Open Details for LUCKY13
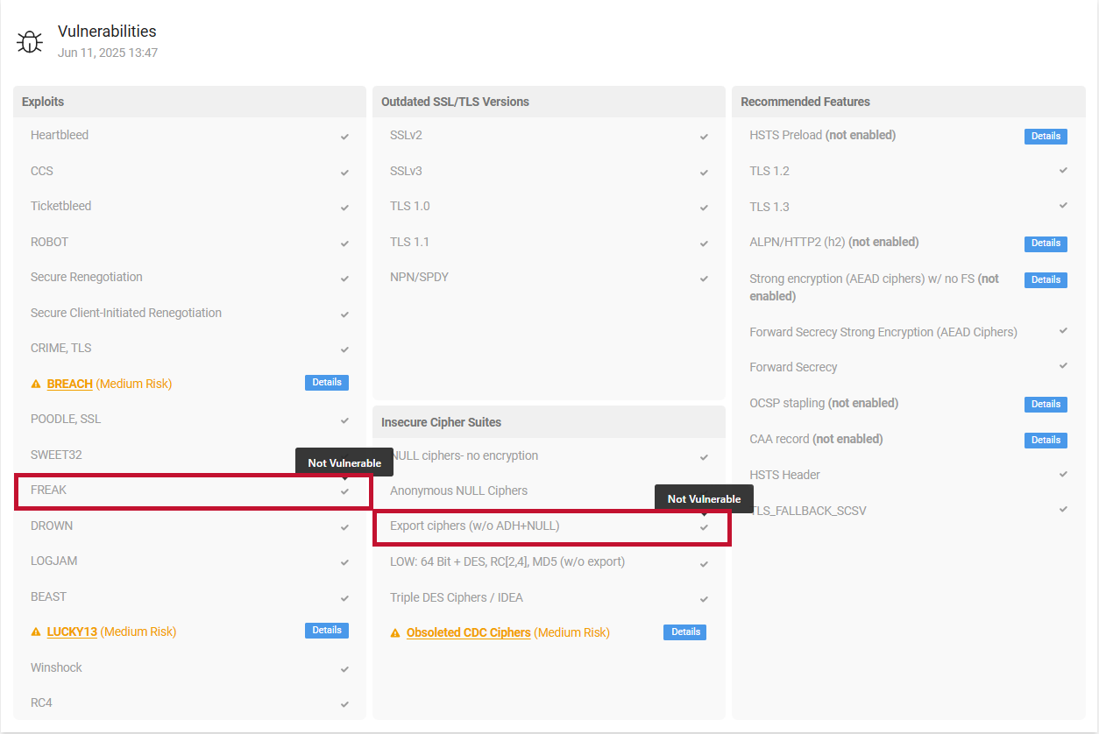Screen dimensions: 1099x734 tap(326, 630)
